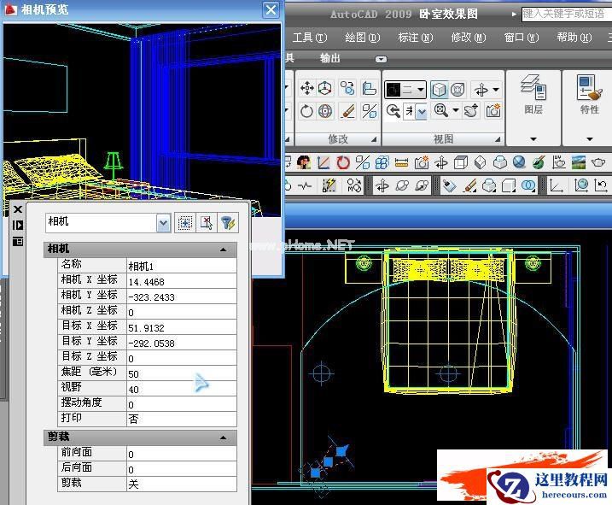Toggle the Pickadd selection mode button

tap(184, 222)
